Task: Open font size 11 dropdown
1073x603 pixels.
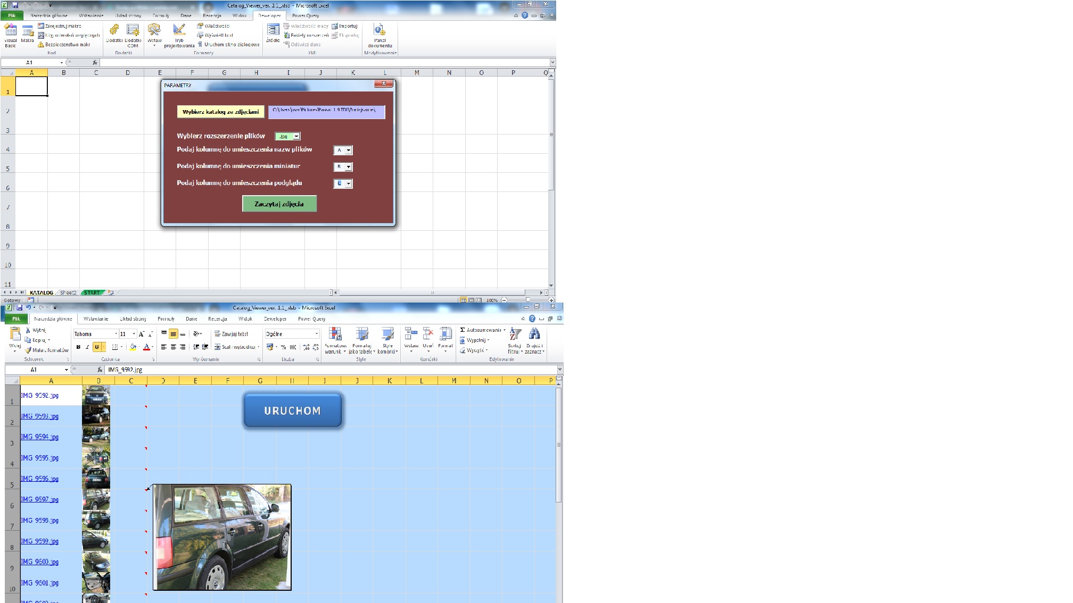Action: point(134,334)
